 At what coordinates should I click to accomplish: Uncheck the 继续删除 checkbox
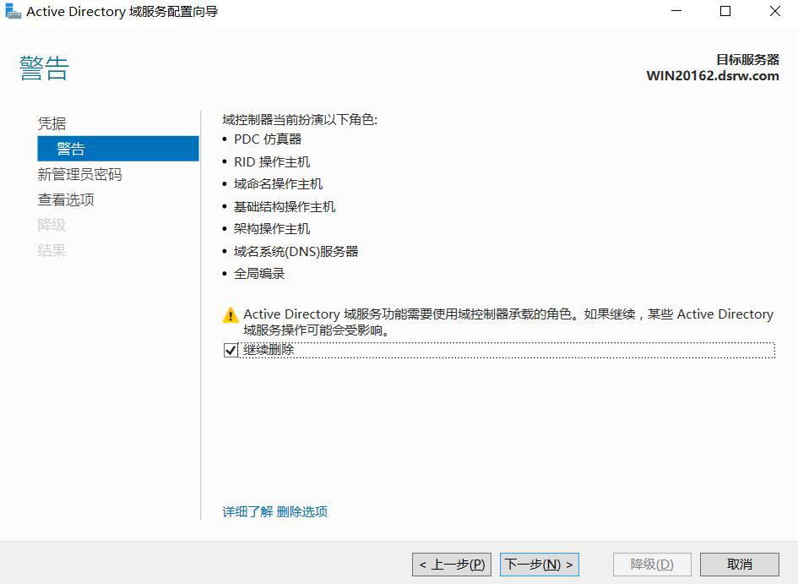tap(231, 350)
